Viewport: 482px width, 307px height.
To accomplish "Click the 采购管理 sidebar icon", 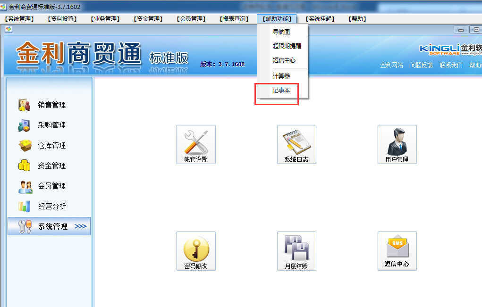I will pos(24,125).
